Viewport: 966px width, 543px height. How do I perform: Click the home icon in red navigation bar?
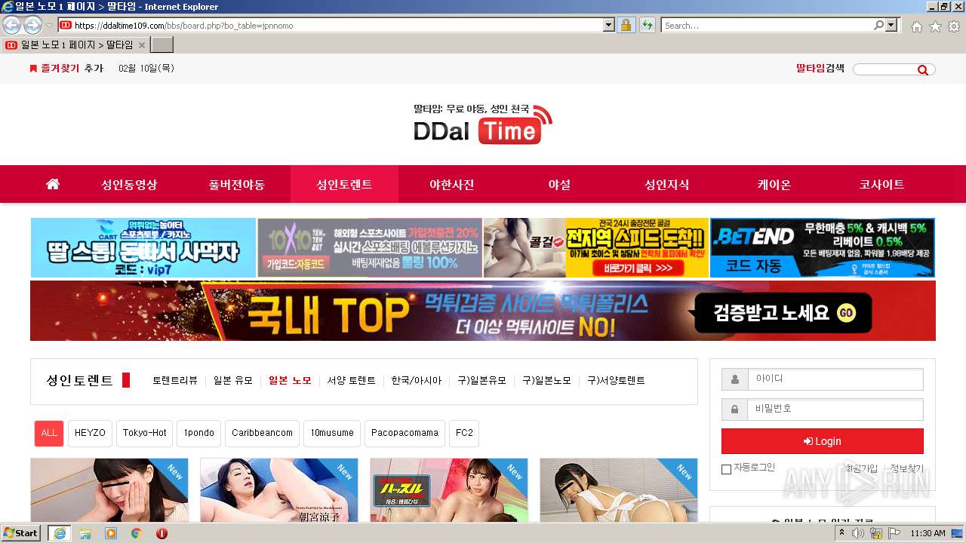tap(53, 184)
